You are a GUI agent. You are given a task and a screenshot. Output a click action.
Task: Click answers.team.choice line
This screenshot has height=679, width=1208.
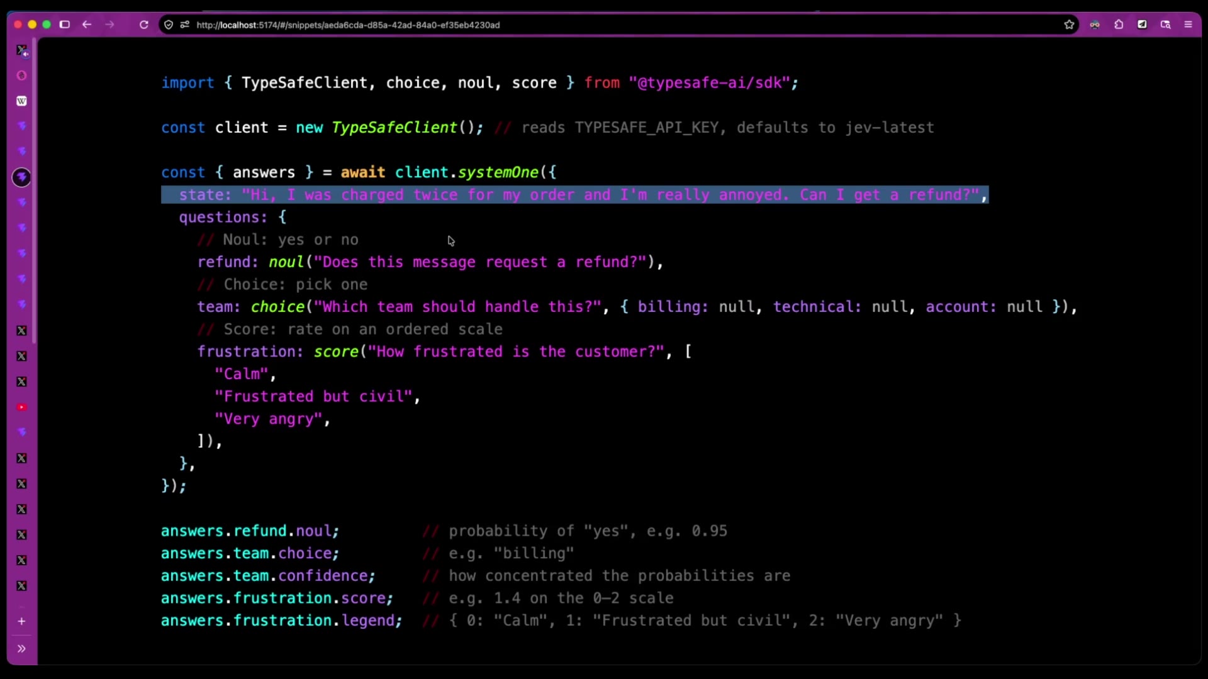[250, 553]
